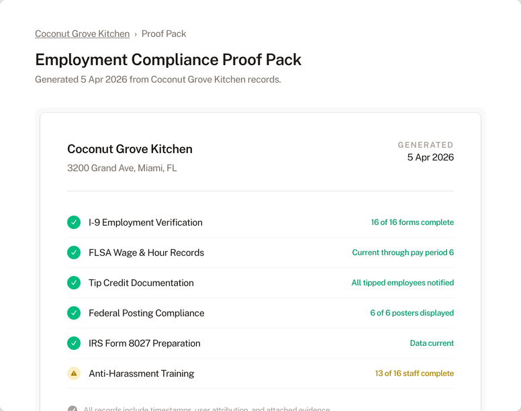Click the warning icon beside Anti-Harassment Training

pyautogui.click(x=74, y=373)
